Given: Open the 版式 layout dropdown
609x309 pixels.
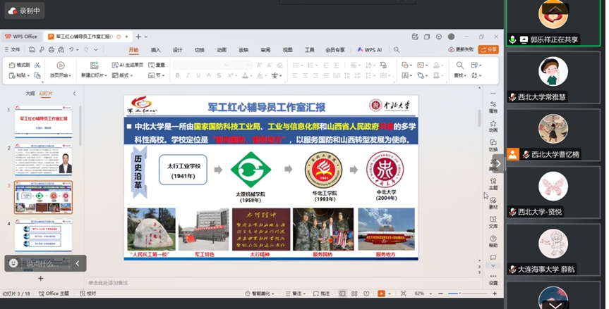Looking at the screenshot, I should 126,75.
